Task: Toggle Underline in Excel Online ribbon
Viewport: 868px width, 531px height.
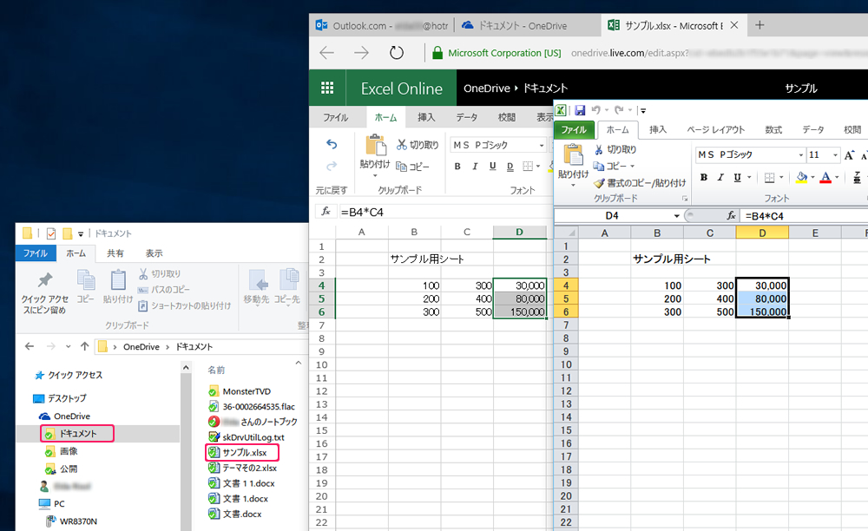Action: [493, 166]
